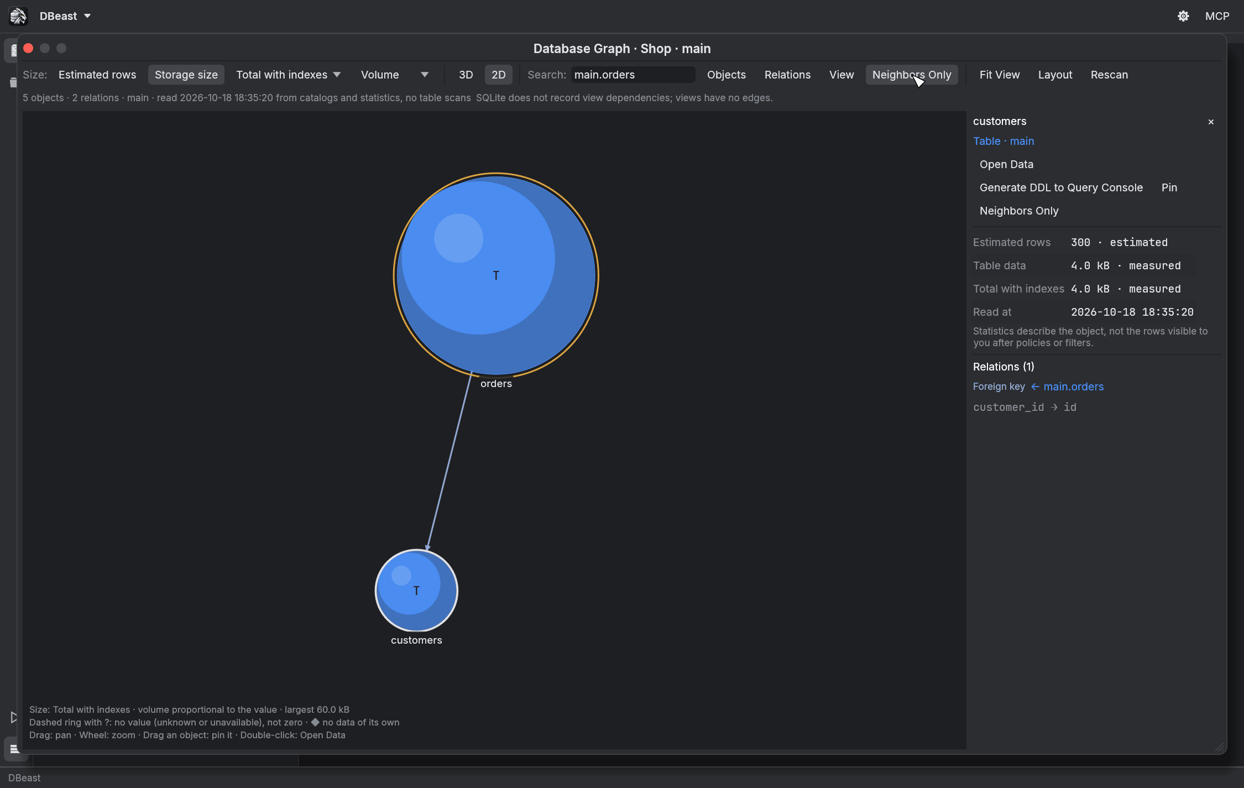The image size is (1244, 788).
Task: Open the Objects filter menu
Action: pos(726,75)
